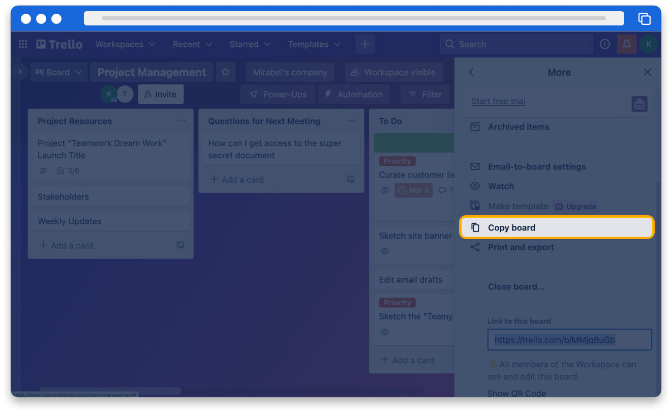The image size is (672, 413).
Task: Star the Project Management board
Action: click(226, 72)
